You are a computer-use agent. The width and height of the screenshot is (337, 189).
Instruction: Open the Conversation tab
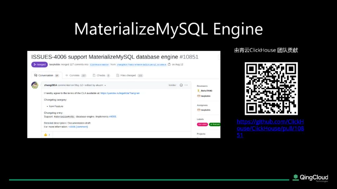click(46, 75)
